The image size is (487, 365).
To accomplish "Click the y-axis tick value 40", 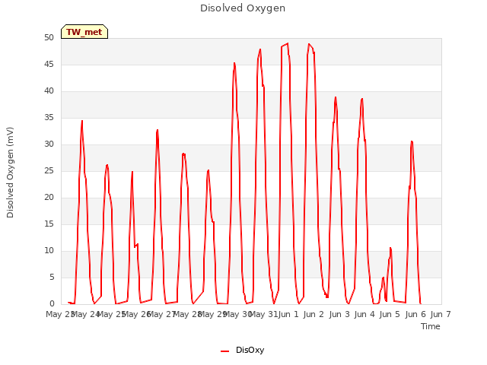I will pyautogui.click(x=49, y=91).
